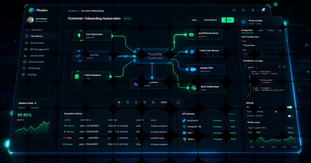Click the green Deploy button
Image resolution: width=311 pixels, height=163 pixels.
point(228,20)
